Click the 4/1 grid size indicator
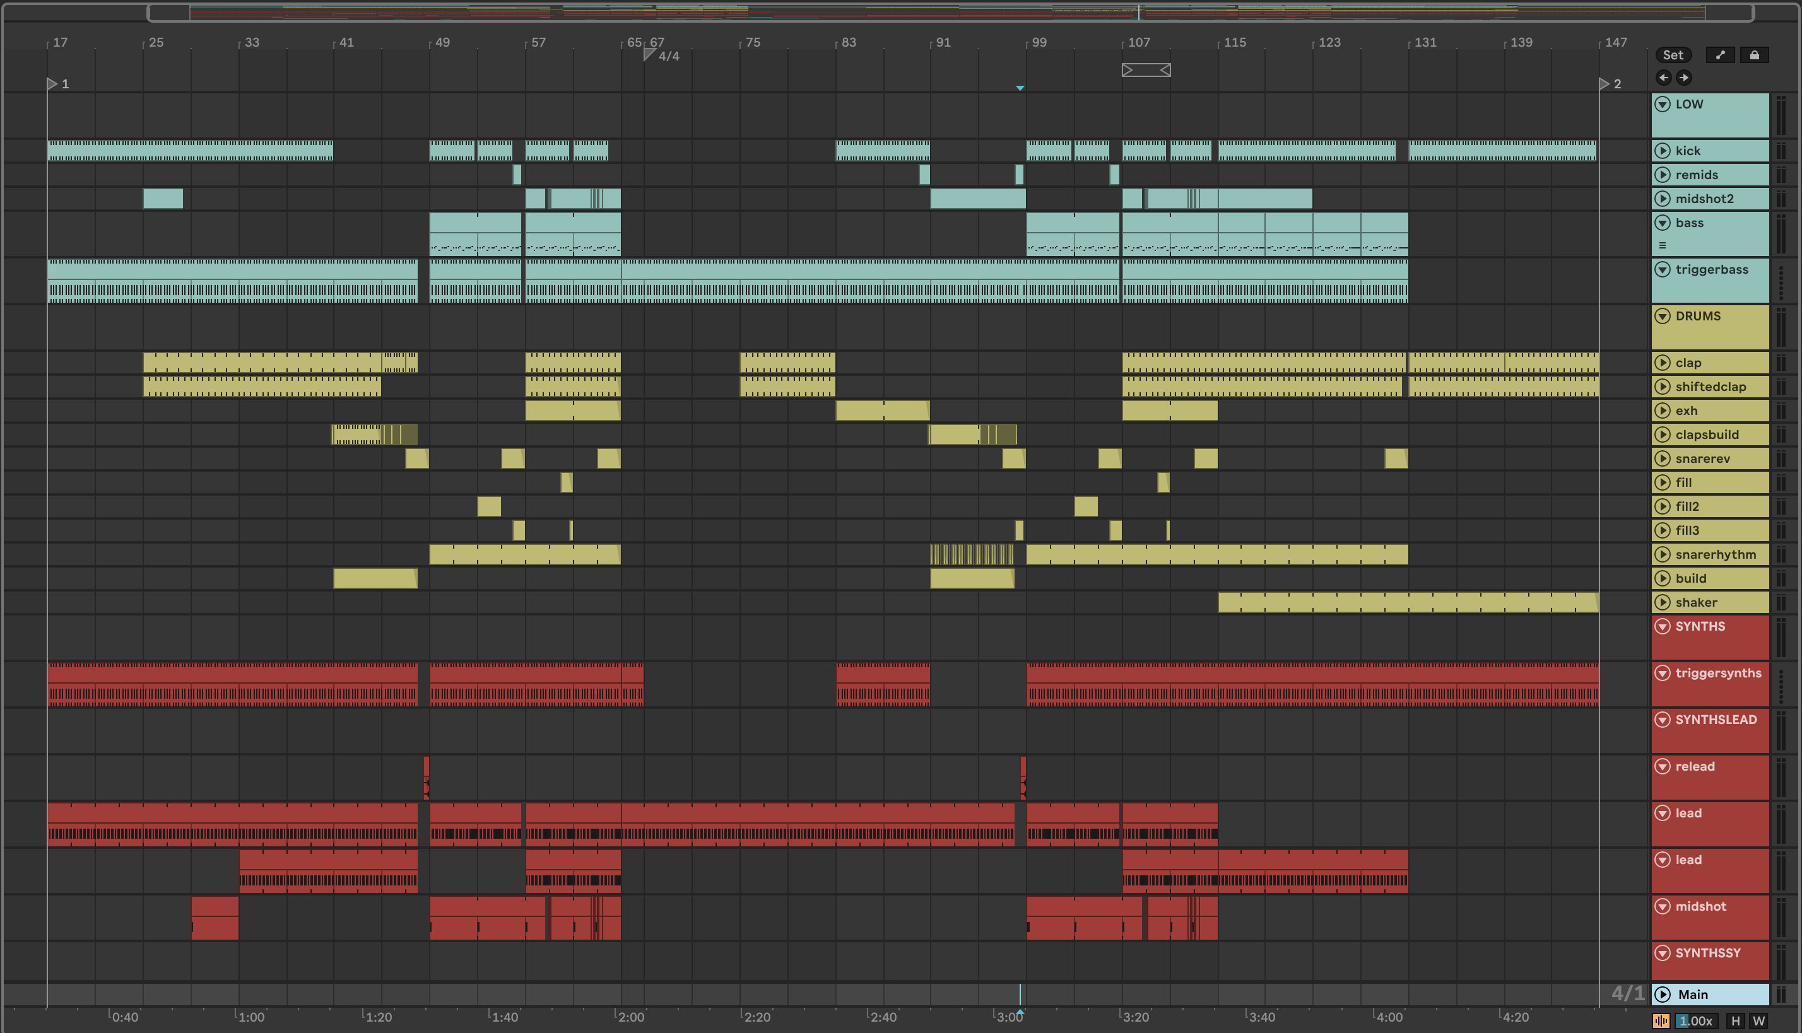1802x1033 pixels. 1627,993
